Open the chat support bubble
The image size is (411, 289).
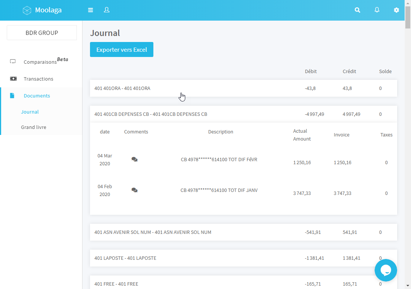click(x=385, y=270)
